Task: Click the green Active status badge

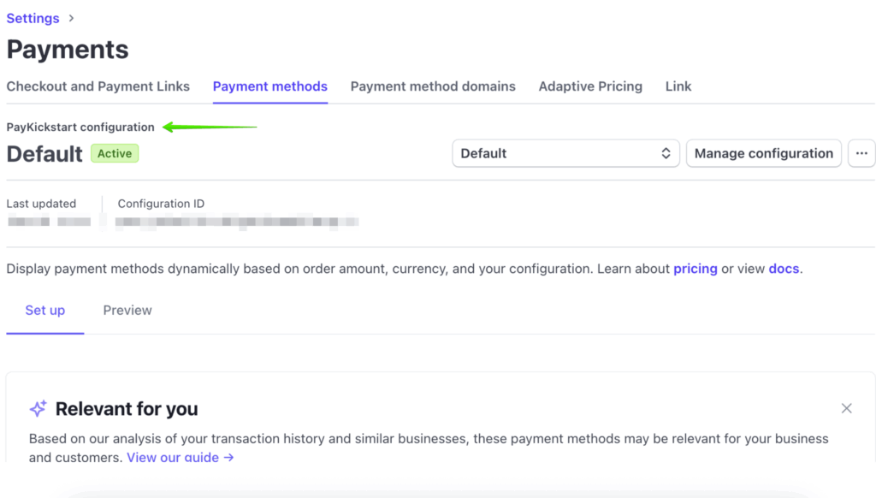Action: point(115,154)
